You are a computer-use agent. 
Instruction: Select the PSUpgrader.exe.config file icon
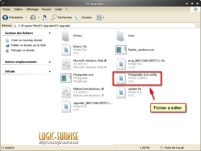pos(121,78)
